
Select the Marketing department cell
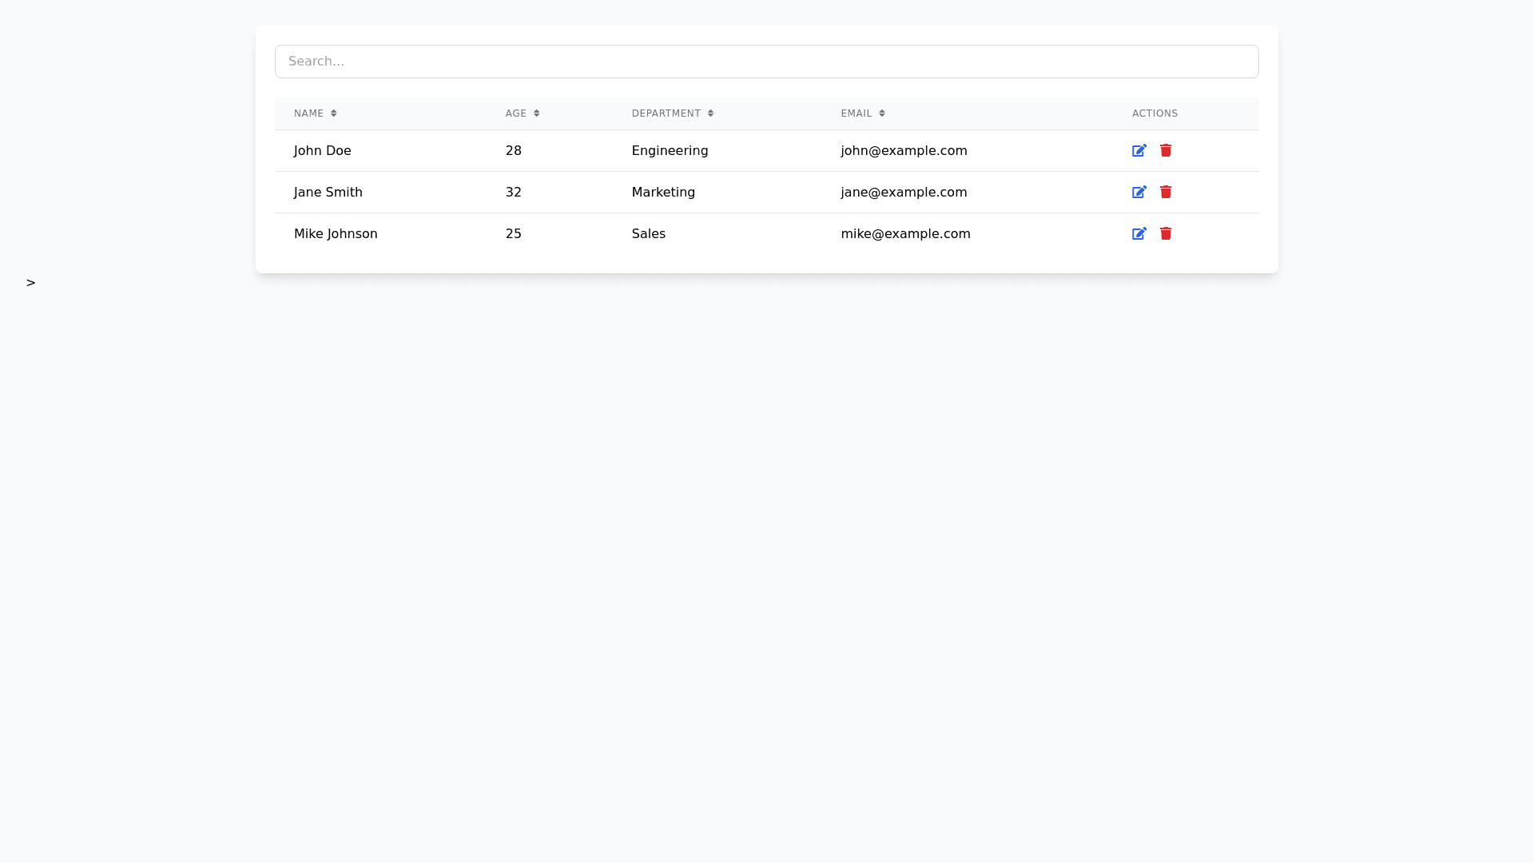point(663,193)
